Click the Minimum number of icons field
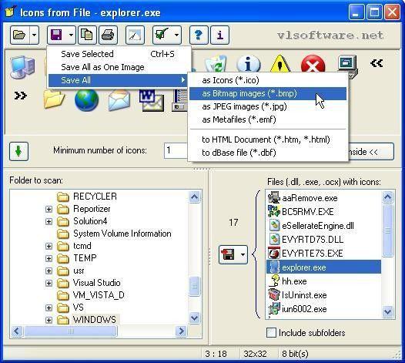Viewport: 405px width, 363px height. tap(176, 150)
